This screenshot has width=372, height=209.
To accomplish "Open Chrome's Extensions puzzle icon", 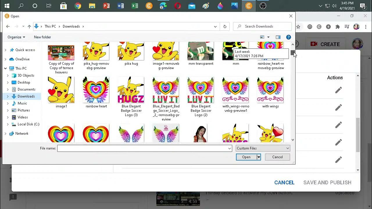I will coord(337,27).
